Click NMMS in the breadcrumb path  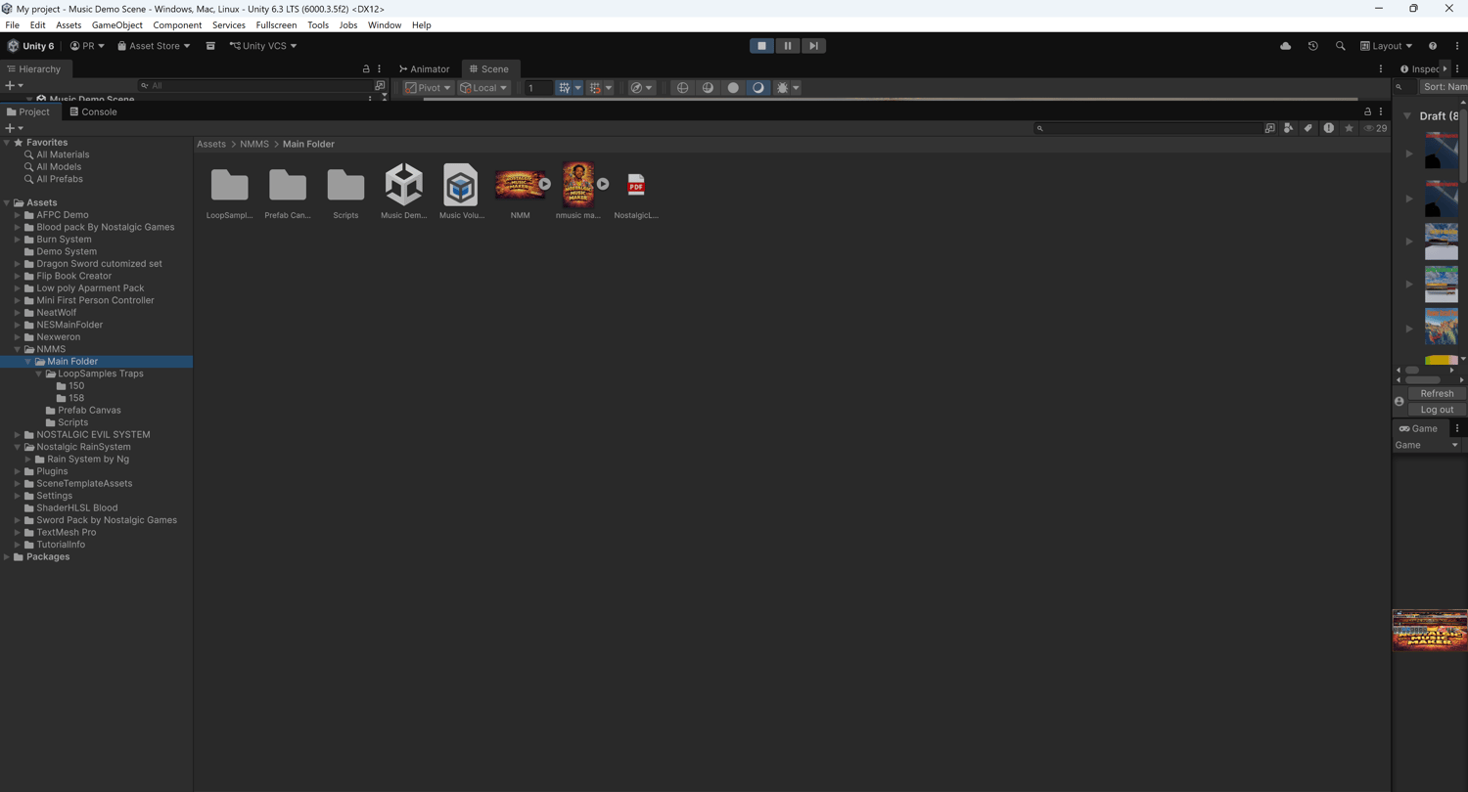tap(254, 144)
